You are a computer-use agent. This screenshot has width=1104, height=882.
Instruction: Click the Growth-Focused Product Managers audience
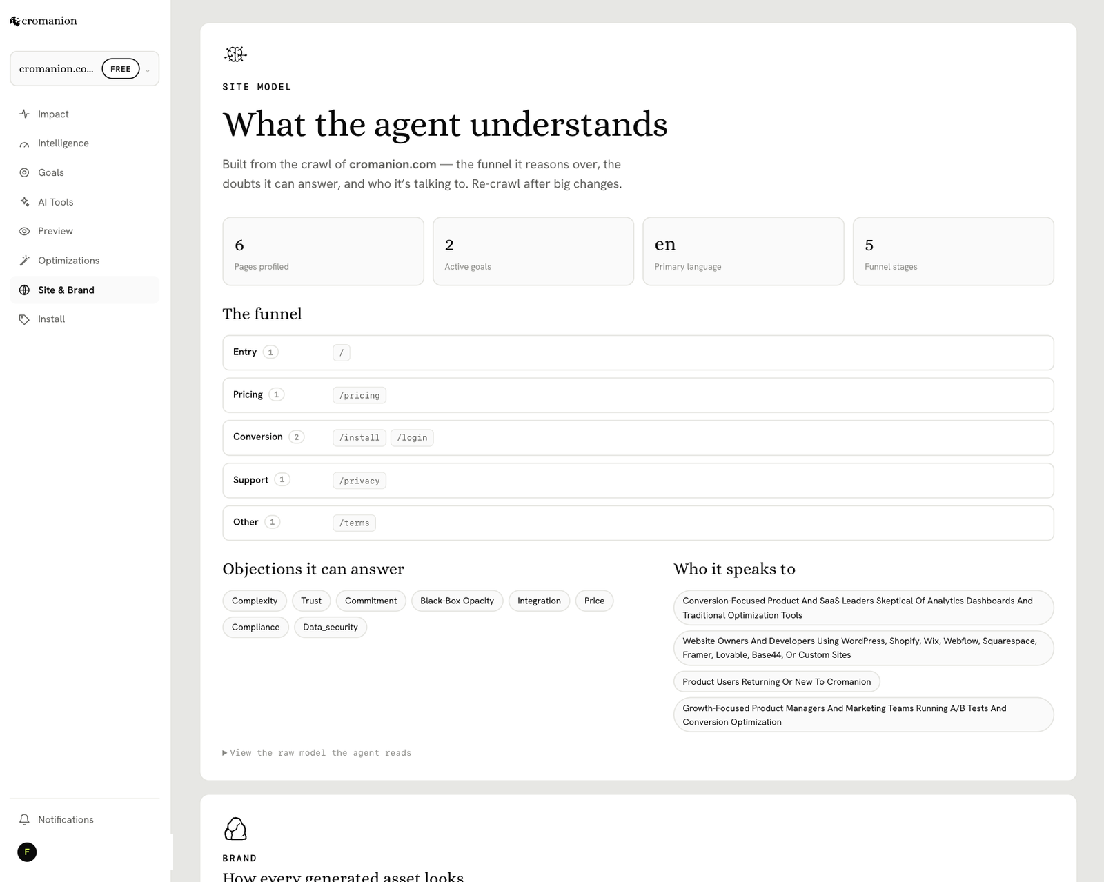click(864, 715)
